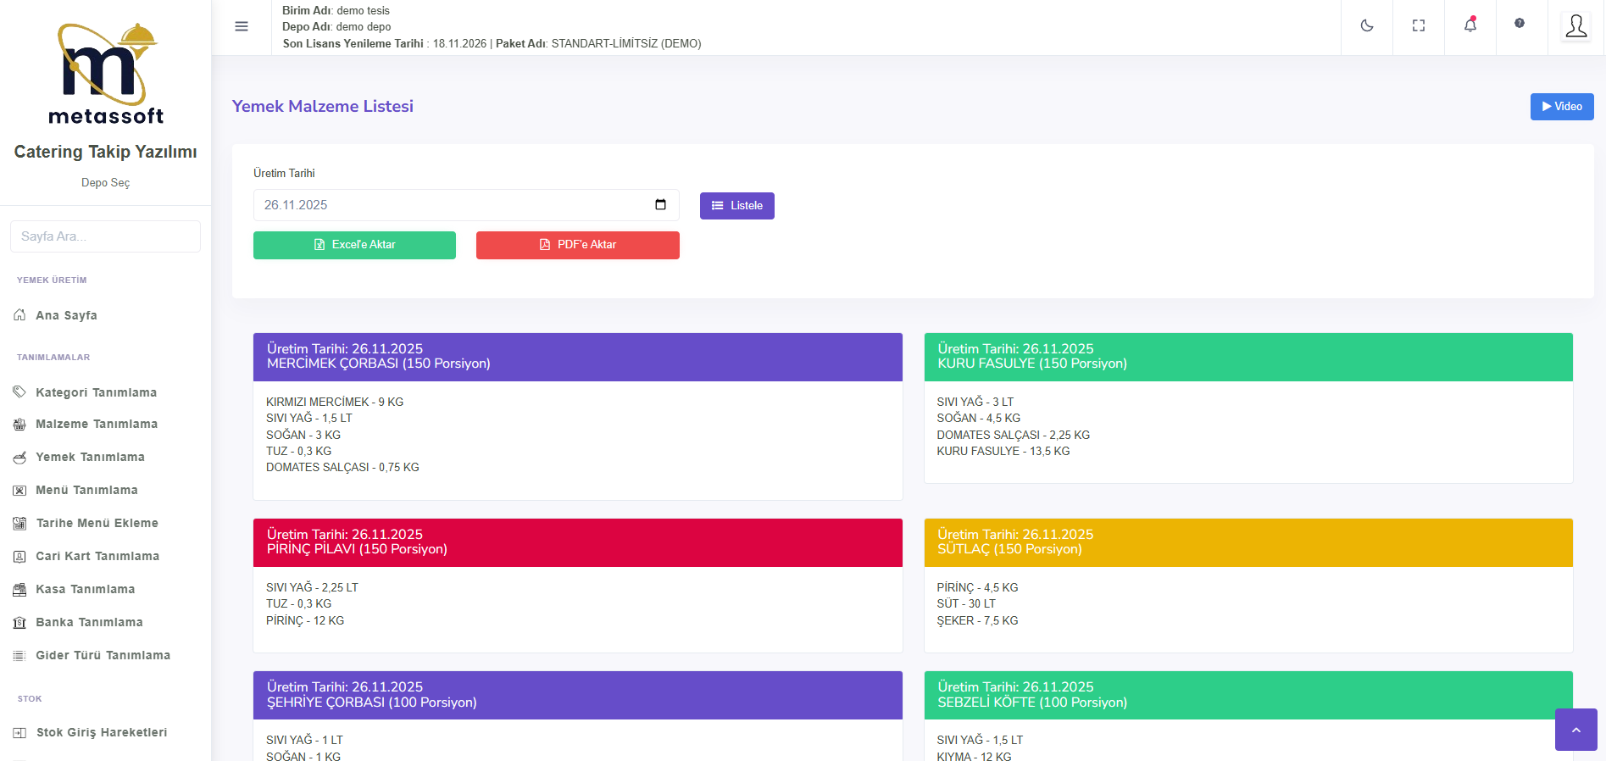The image size is (1606, 761).
Task: Open user profile avatar menu
Action: click(1575, 26)
